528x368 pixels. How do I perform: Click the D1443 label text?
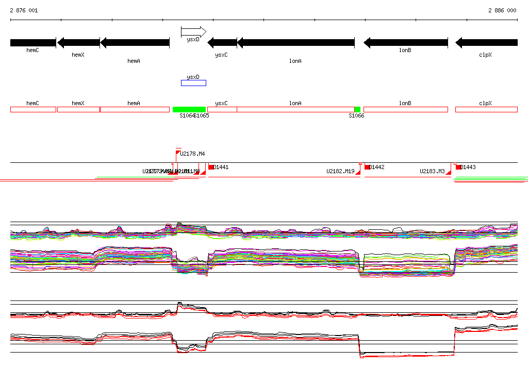tap(468, 167)
